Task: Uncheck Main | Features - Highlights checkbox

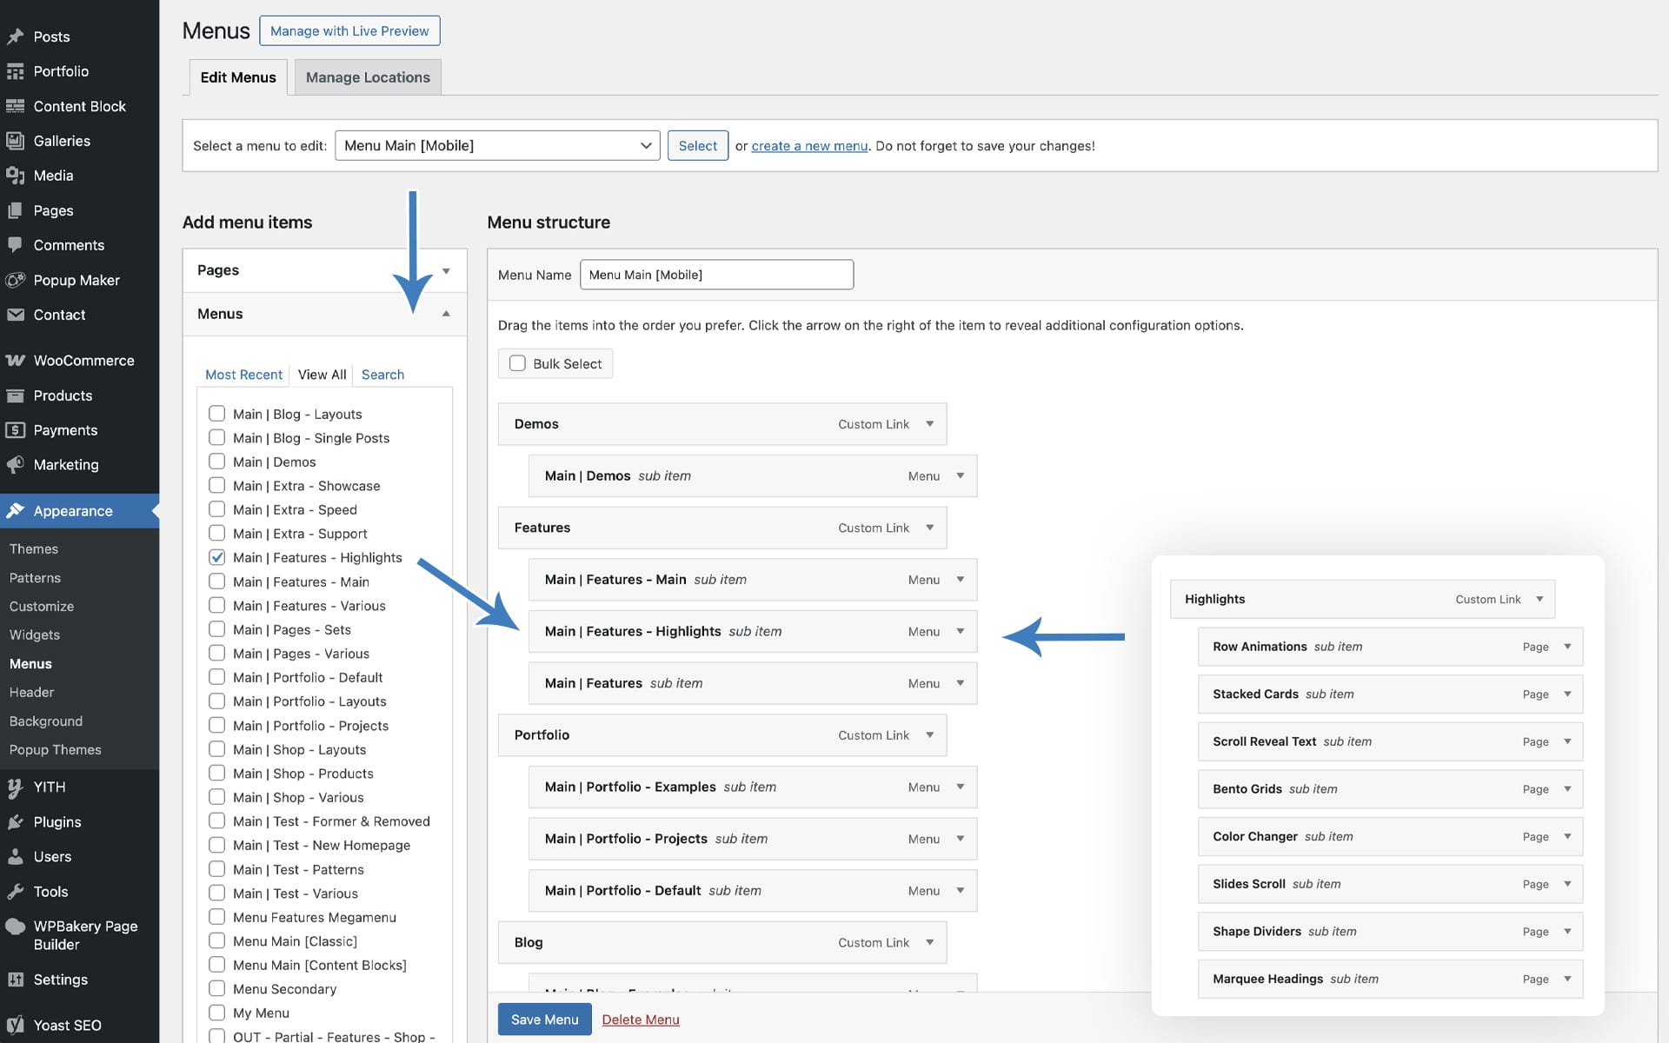Action: [217, 557]
